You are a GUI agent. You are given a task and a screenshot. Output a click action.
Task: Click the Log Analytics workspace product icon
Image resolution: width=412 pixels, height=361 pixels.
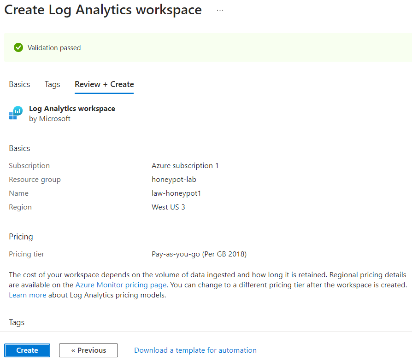(x=16, y=113)
